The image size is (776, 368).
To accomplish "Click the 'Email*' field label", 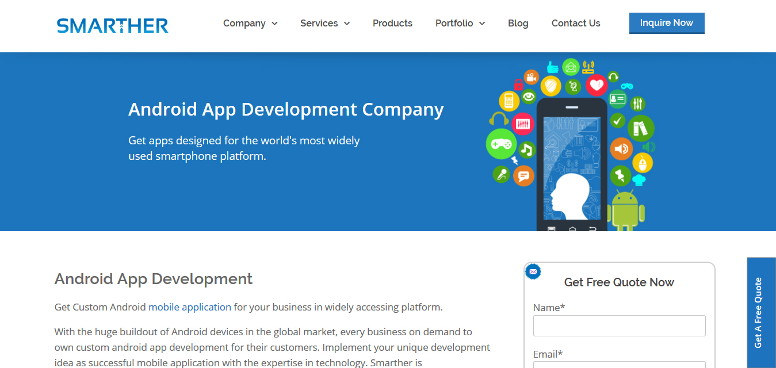I will (548, 354).
